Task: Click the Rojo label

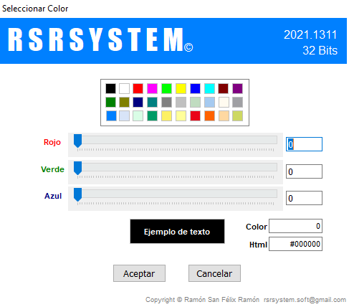Action: pos(52,142)
